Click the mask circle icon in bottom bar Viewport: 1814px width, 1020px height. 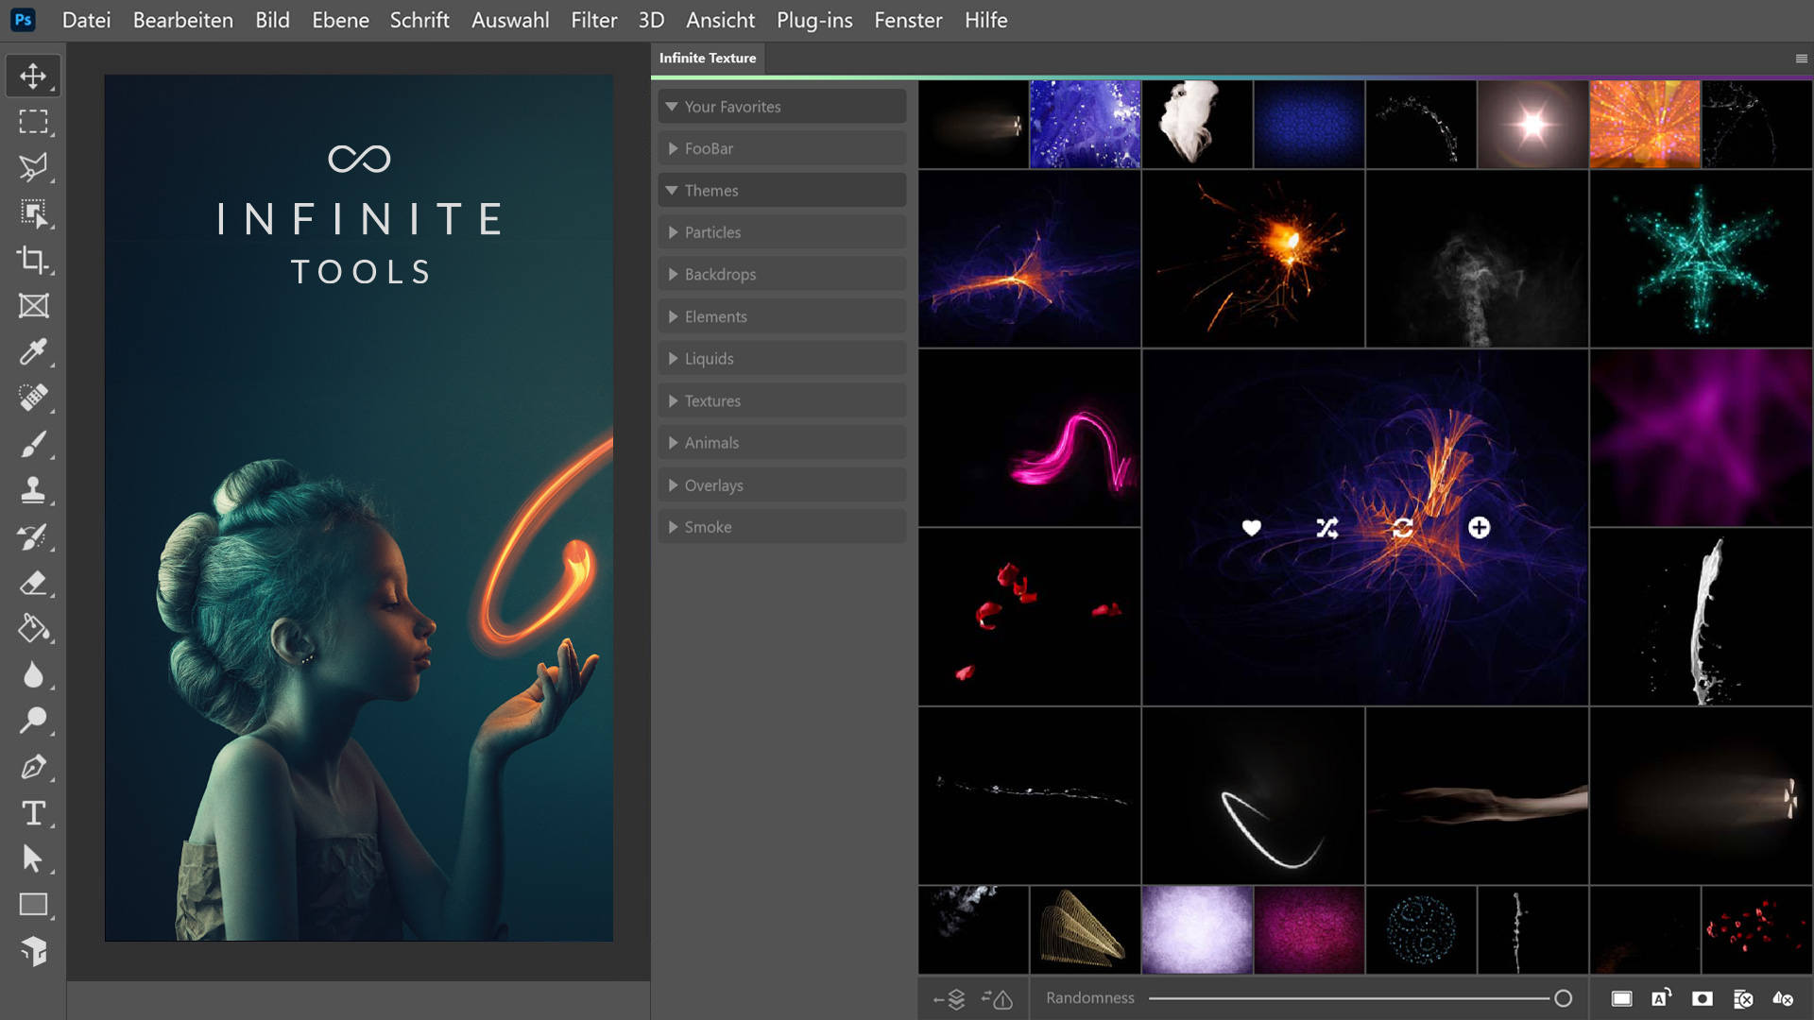click(x=1703, y=998)
